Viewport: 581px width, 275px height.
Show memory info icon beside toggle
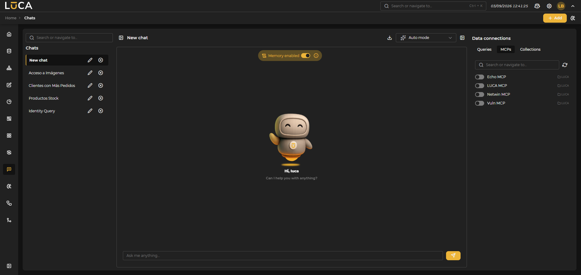tap(316, 56)
